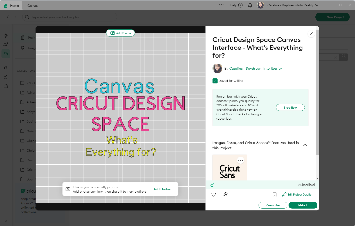Select the lightbulb inspiration icon in the sidebar
The image size is (355, 226).
pyautogui.click(x=6, y=35)
